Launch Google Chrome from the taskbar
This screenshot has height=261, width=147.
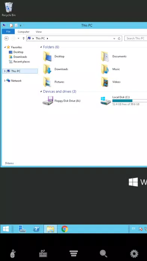point(64,229)
